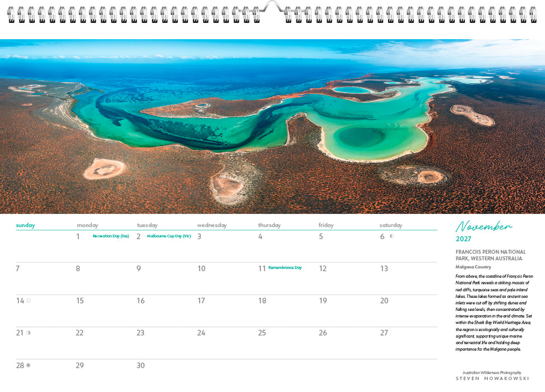
Task: Select date 10 in the Wednesday column
Action: point(201,268)
